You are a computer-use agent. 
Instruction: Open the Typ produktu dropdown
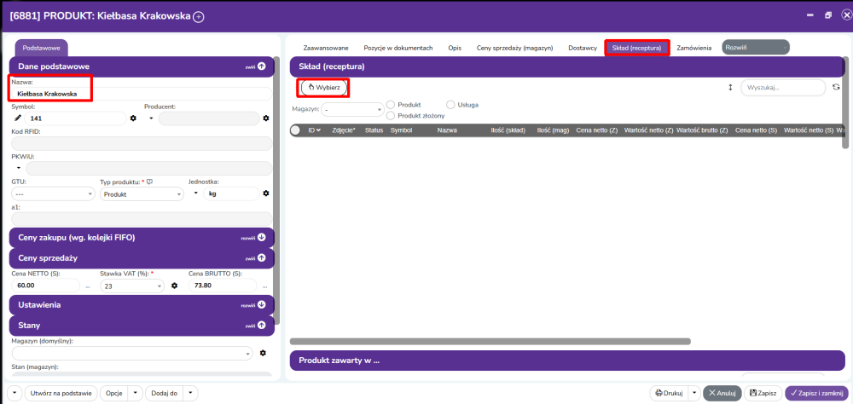click(x=141, y=194)
